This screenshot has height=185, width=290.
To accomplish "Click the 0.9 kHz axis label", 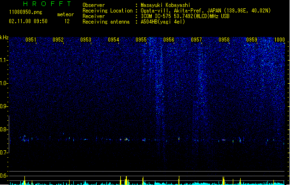I will 4,106.
